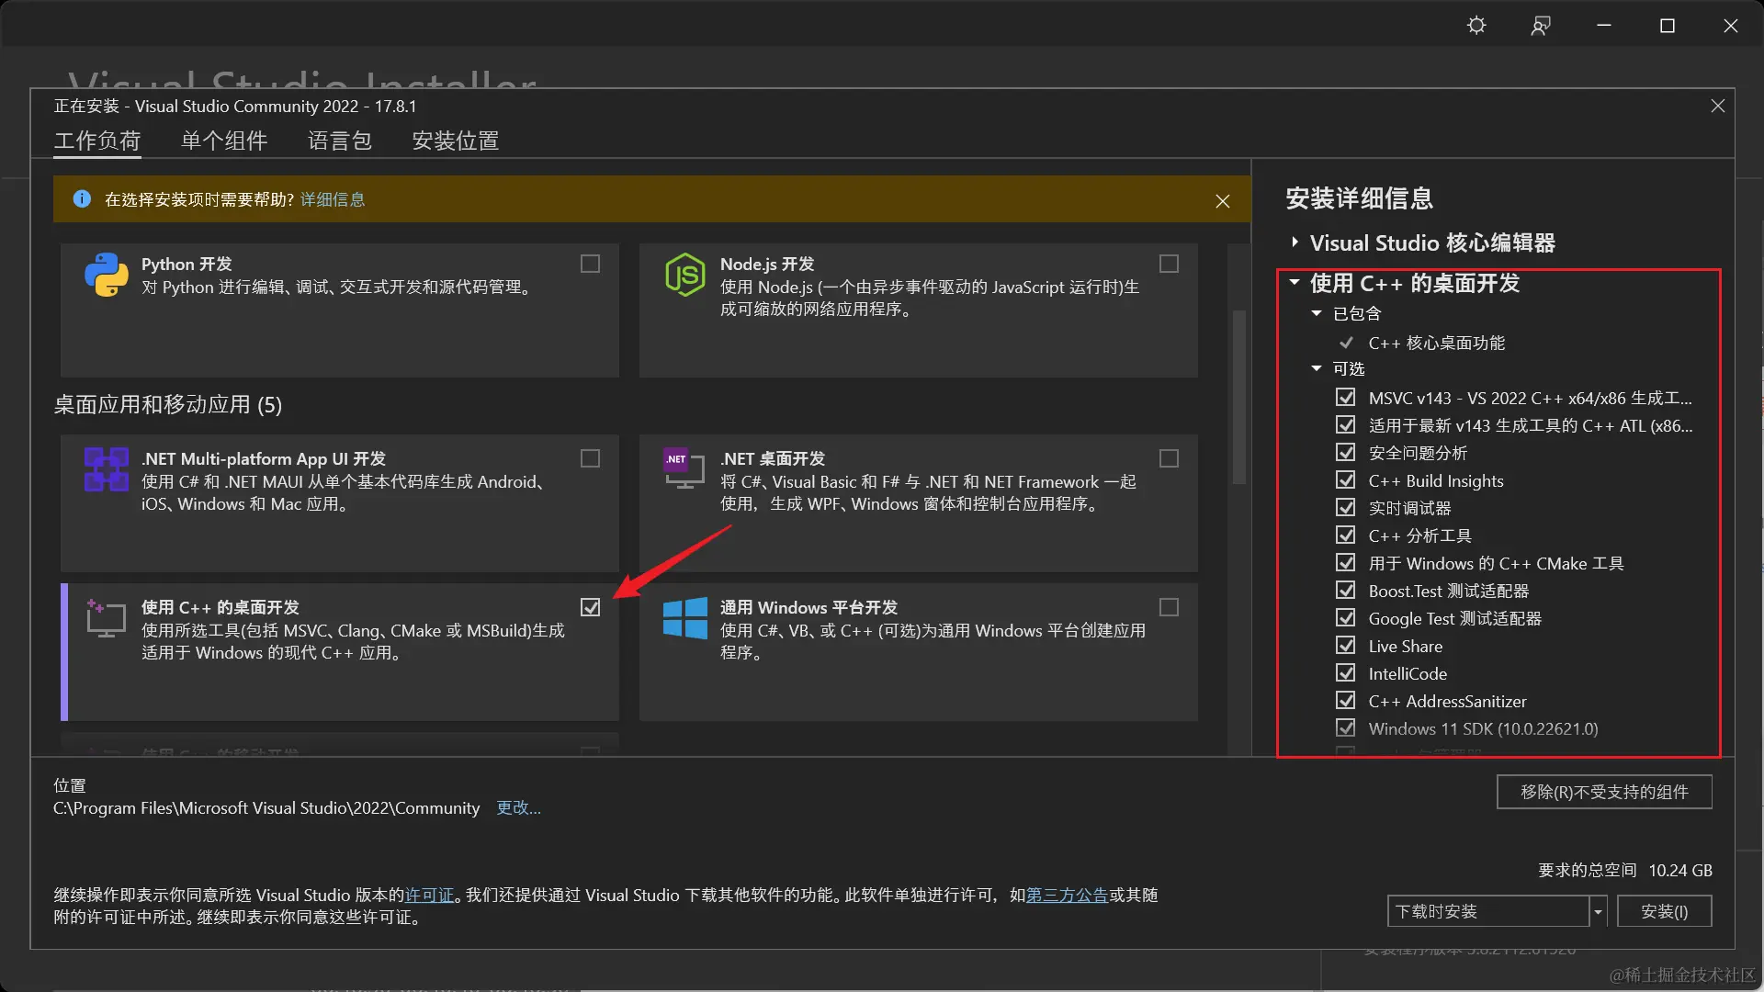The image size is (1764, 992).
Task: Click the .NET Multi-platform App UI icon
Action: [x=107, y=469]
